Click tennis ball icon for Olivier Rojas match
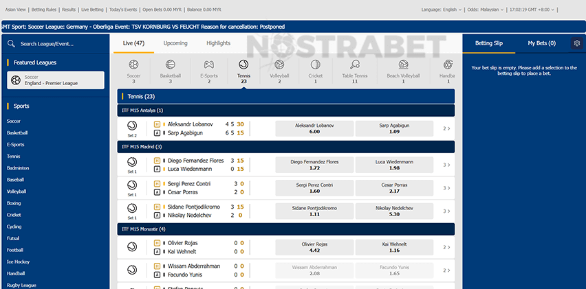586x289 pixels. pos(132,247)
